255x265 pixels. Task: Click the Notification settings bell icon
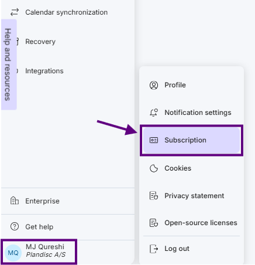(x=154, y=113)
